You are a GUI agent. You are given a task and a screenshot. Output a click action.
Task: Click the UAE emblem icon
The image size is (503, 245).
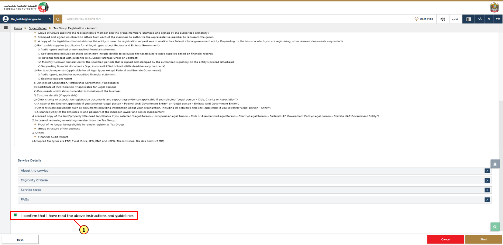pos(494,7)
